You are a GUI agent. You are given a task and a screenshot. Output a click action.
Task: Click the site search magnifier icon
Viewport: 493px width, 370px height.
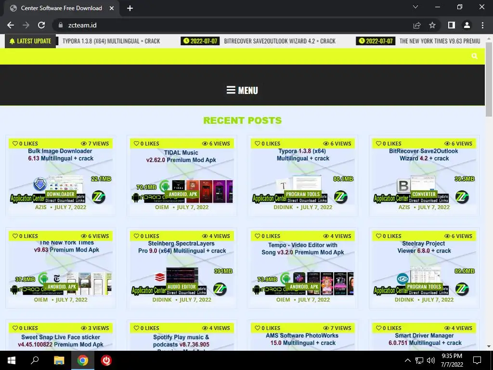pos(474,56)
